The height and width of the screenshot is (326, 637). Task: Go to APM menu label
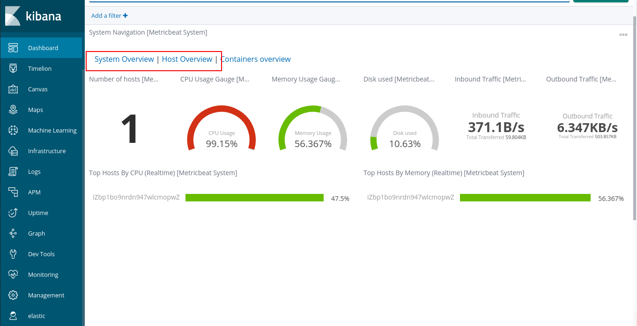click(x=35, y=192)
